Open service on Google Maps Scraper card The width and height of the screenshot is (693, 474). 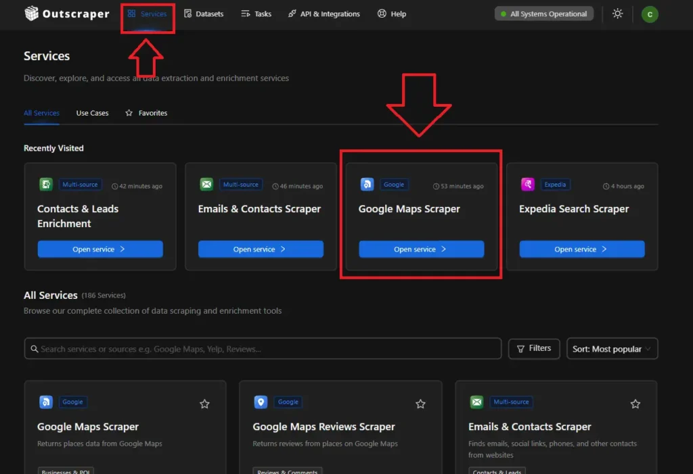coord(421,249)
